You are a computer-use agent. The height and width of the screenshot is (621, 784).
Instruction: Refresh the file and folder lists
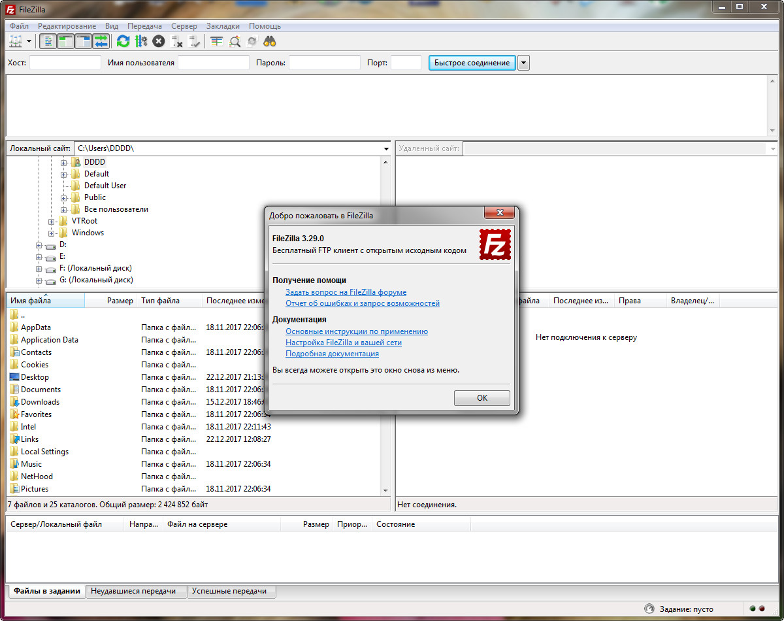123,41
